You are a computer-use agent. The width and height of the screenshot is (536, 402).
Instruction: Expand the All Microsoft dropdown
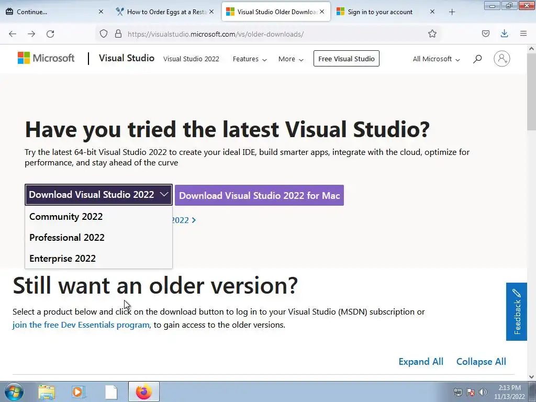(x=436, y=59)
